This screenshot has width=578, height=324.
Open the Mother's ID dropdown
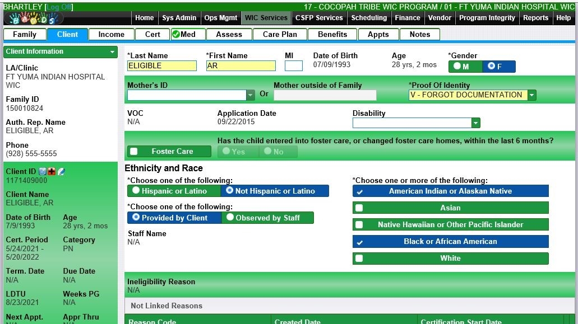pos(250,95)
